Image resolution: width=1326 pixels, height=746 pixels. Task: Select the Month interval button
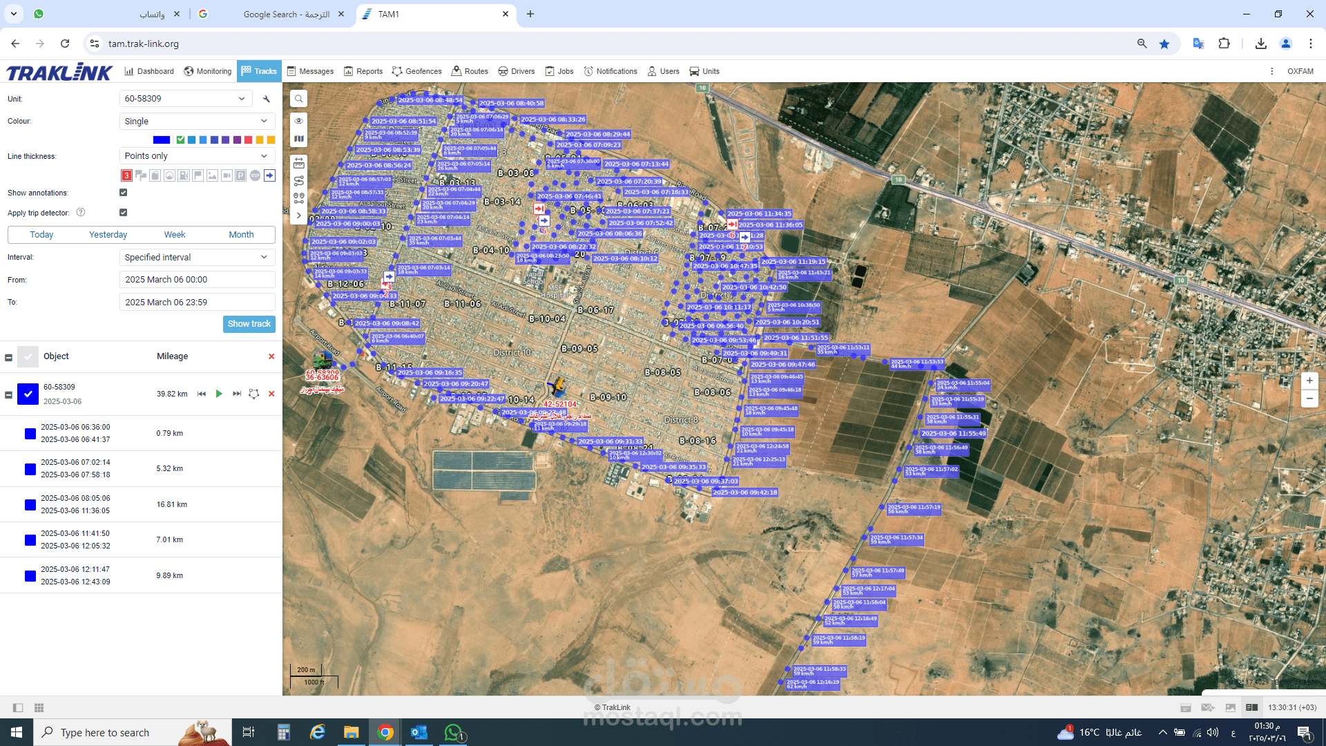point(241,235)
